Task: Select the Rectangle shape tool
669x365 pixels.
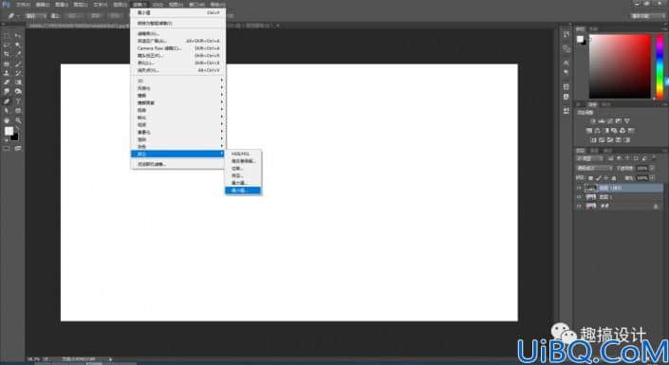Action: (x=18, y=111)
